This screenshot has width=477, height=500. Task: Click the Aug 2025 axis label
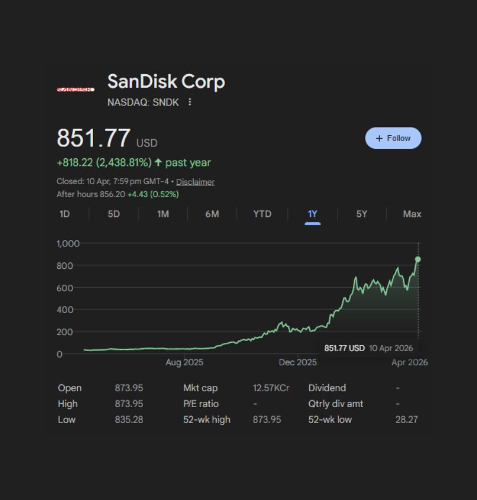184,362
